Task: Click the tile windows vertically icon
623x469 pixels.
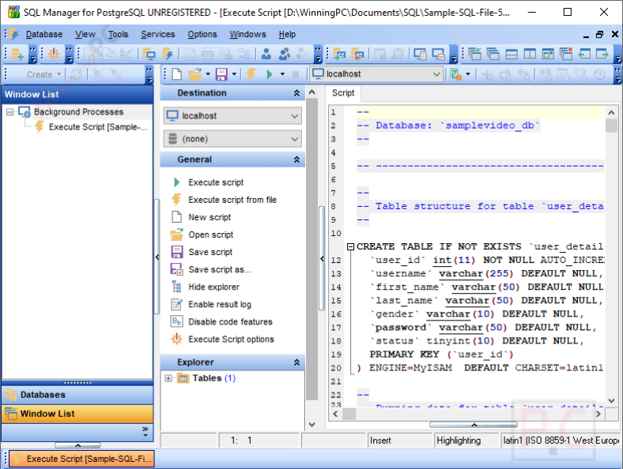Action: (x=530, y=54)
